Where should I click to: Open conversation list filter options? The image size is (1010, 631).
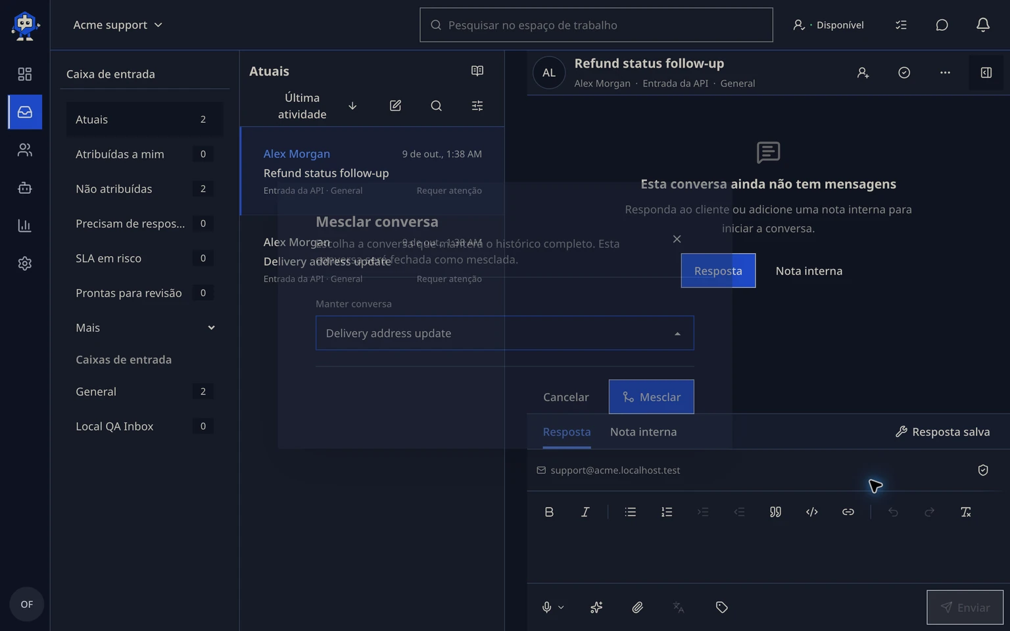click(x=477, y=106)
